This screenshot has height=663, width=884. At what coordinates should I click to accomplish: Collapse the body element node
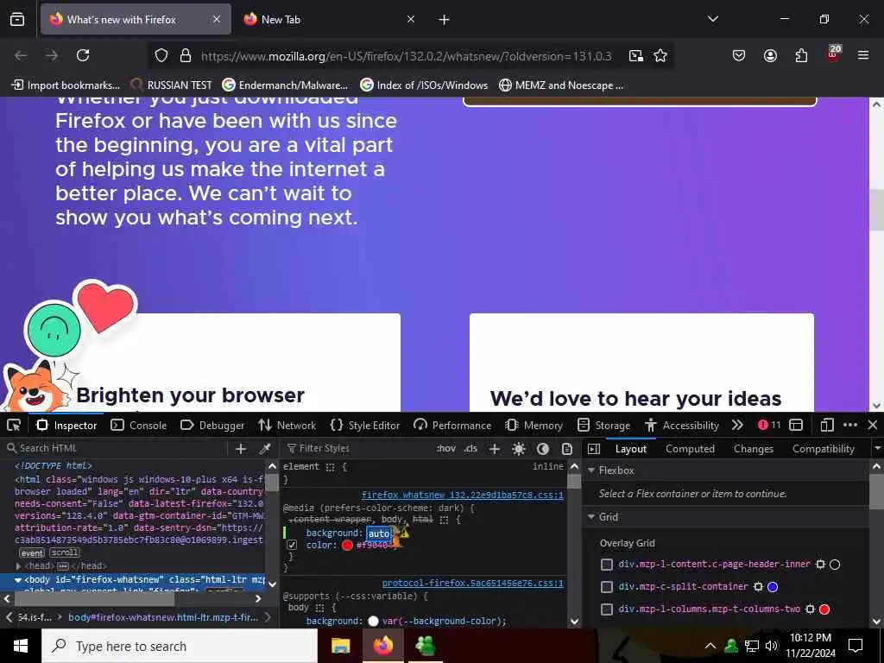(x=18, y=579)
